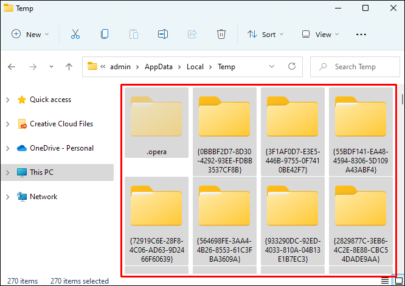Open the See more three-dots menu
Image resolution: width=405 pixels, height=286 pixels.
coord(361,34)
